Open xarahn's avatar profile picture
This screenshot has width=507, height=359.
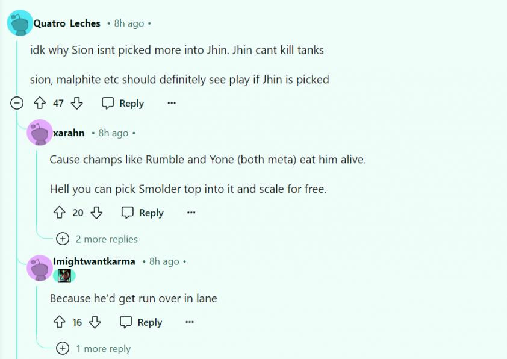[x=40, y=133]
